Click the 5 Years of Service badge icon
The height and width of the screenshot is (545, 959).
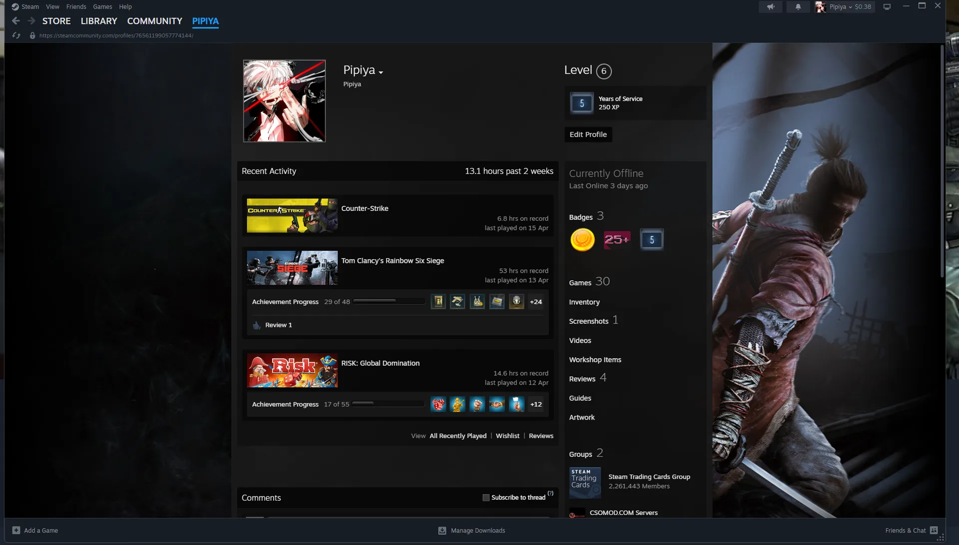pos(582,103)
